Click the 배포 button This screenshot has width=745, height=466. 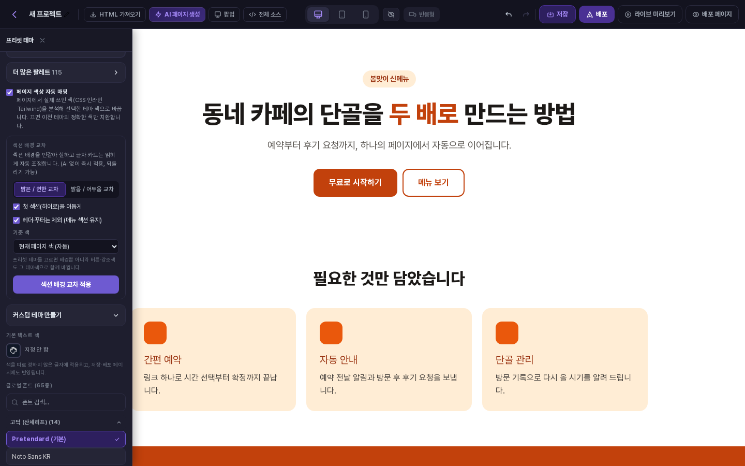tap(597, 14)
